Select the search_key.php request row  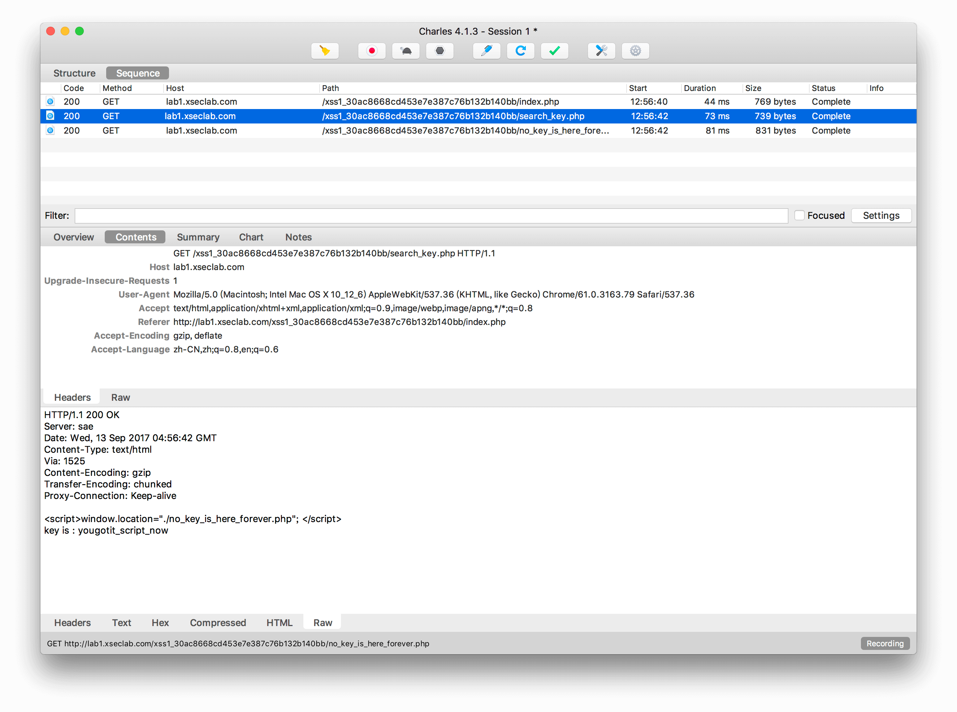click(478, 116)
